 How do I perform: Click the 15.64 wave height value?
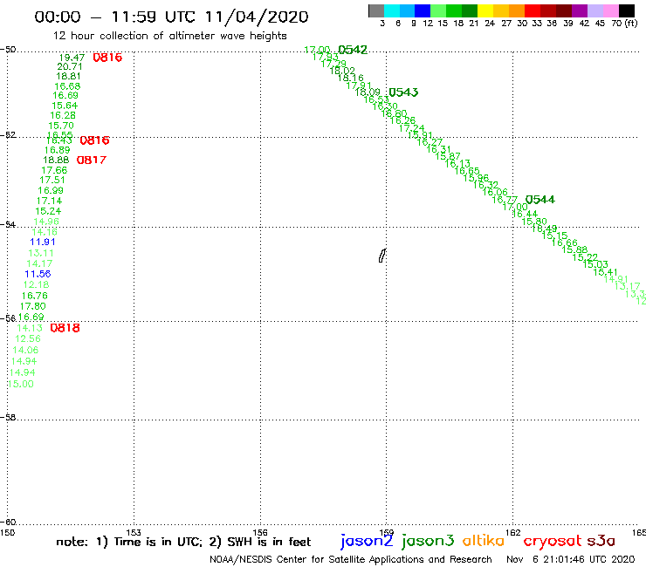[x=65, y=106]
